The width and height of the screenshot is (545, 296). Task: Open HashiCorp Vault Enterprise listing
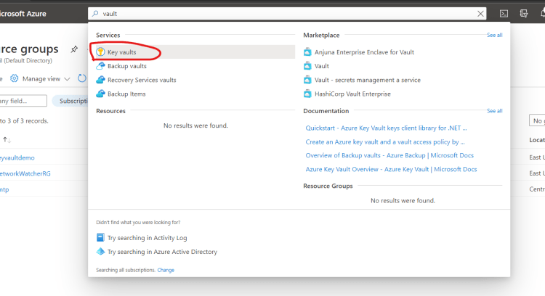click(352, 94)
